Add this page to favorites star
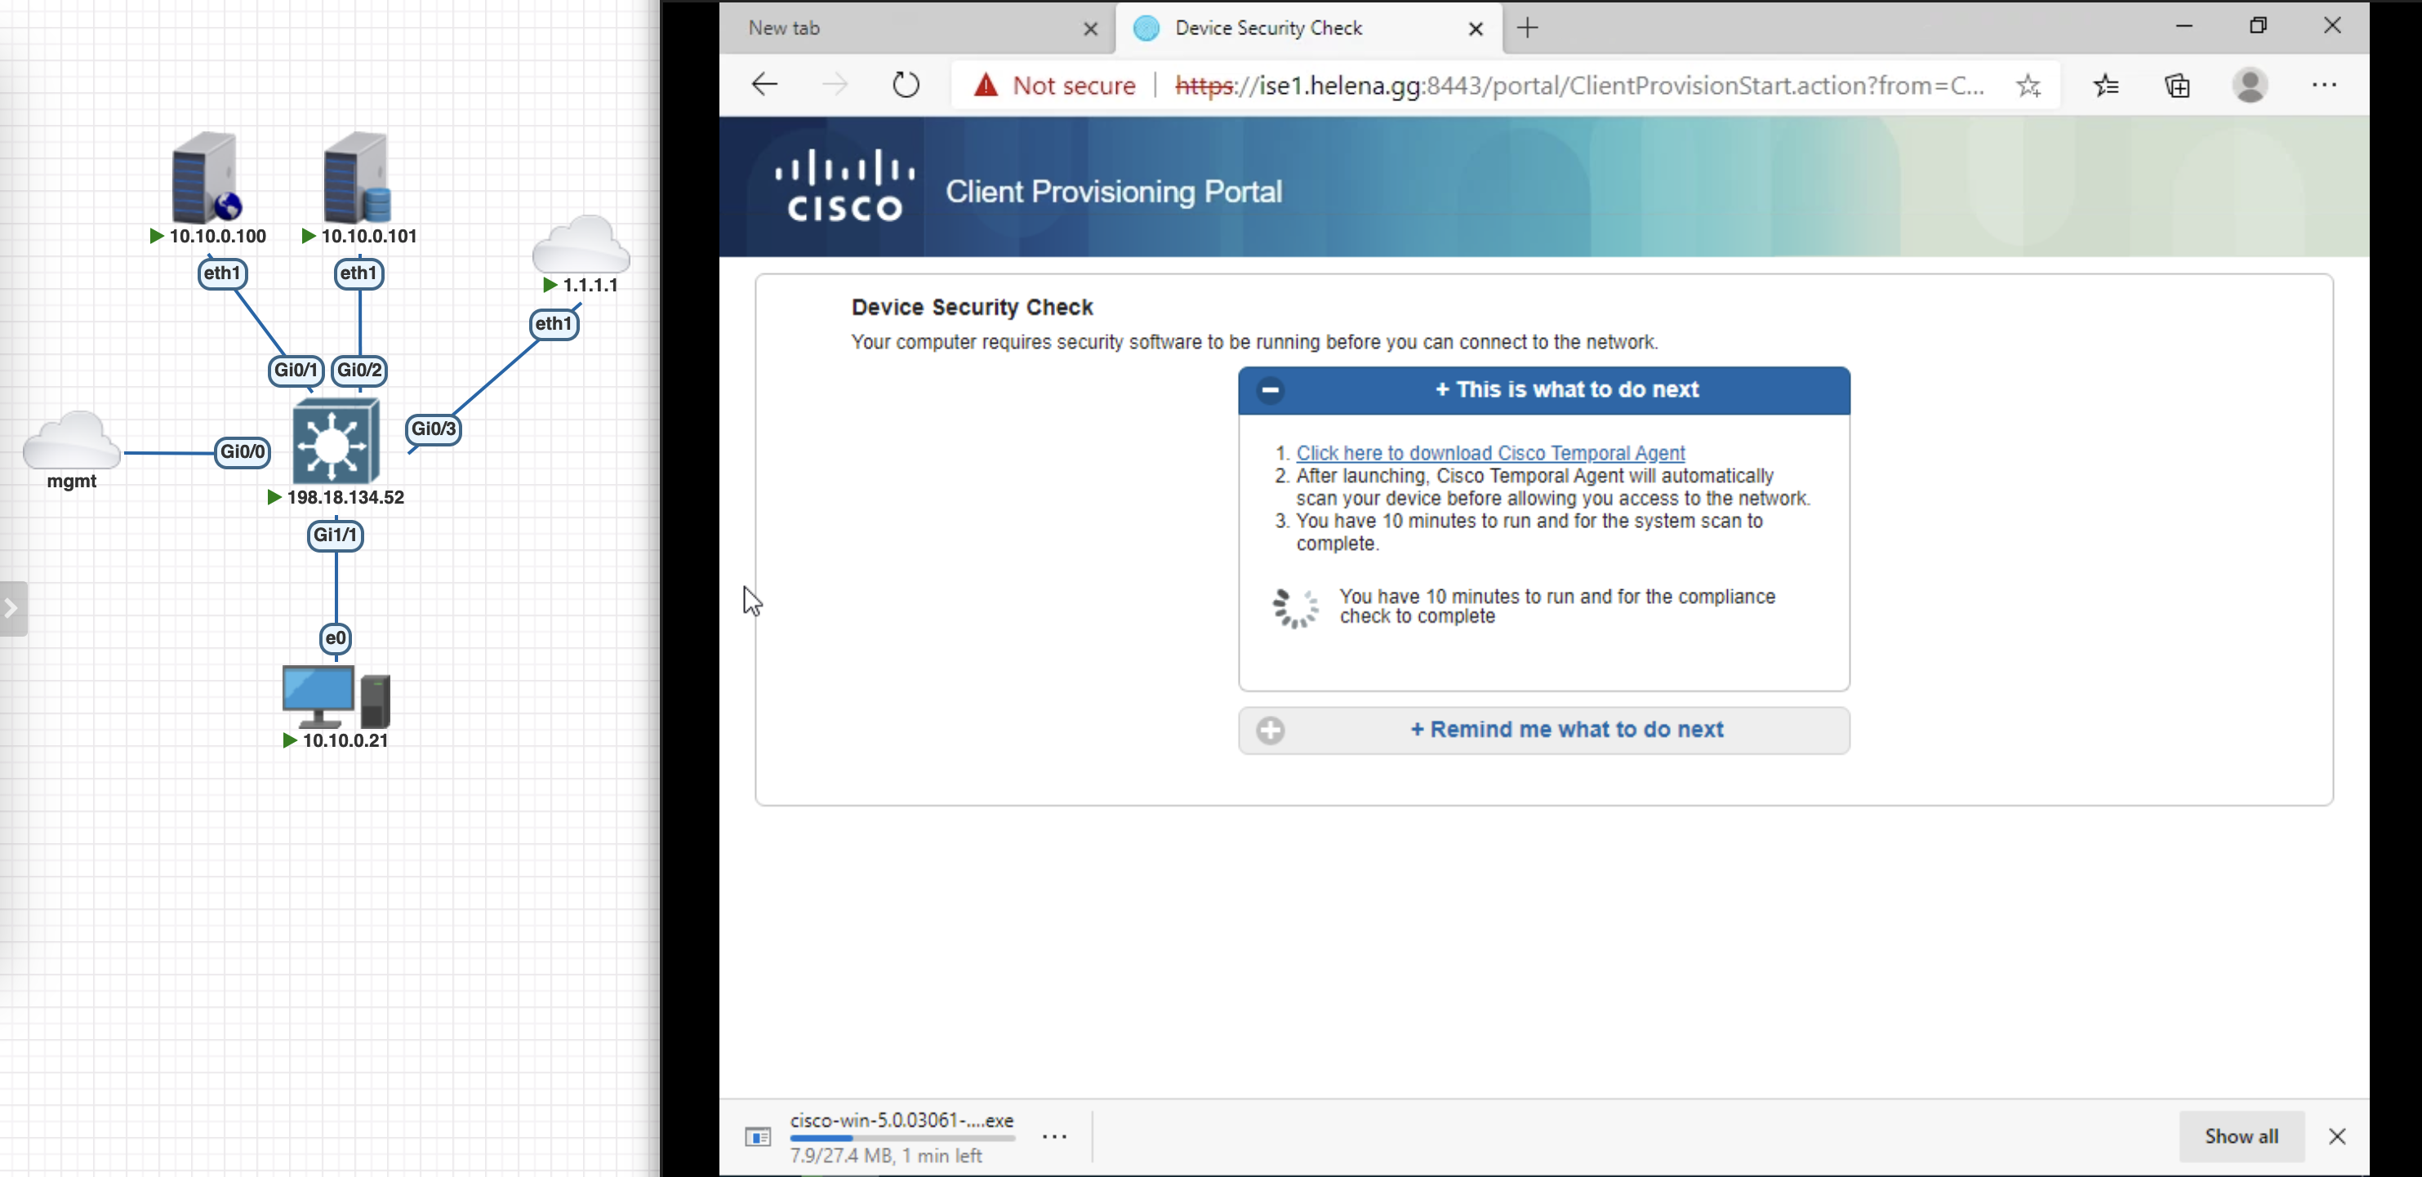 pos(2028,86)
